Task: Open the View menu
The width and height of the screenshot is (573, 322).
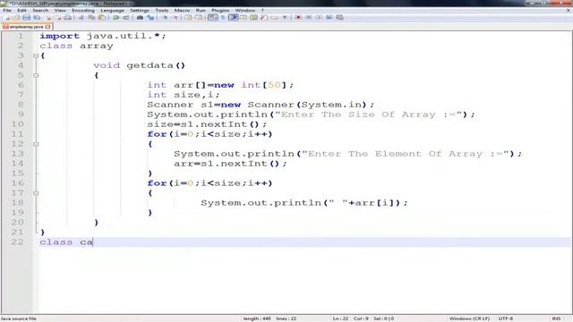Action: tap(60, 10)
